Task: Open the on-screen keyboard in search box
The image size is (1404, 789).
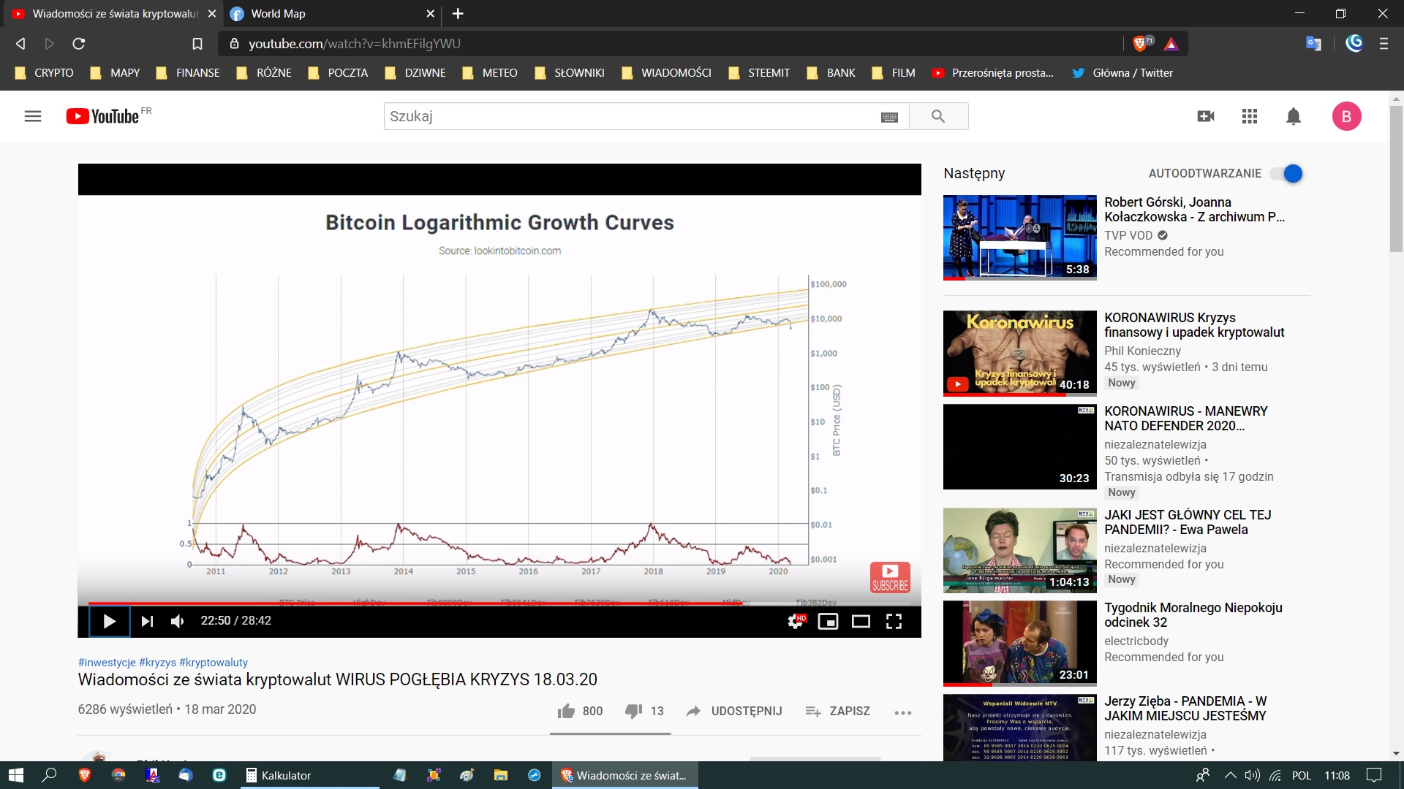Action: click(889, 117)
